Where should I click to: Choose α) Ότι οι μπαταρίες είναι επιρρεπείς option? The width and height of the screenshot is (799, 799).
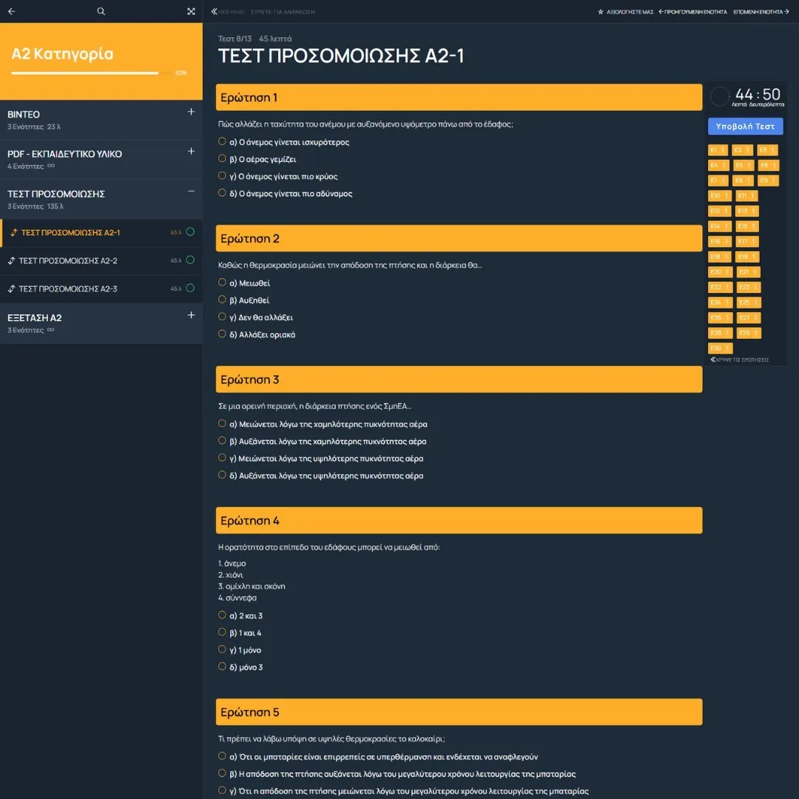coord(222,756)
